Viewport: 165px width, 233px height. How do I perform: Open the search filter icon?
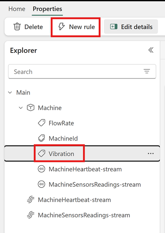(x=147, y=71)
